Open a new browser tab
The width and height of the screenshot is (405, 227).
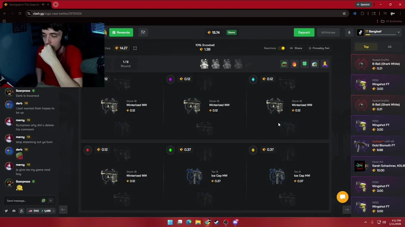pos(55,4)
